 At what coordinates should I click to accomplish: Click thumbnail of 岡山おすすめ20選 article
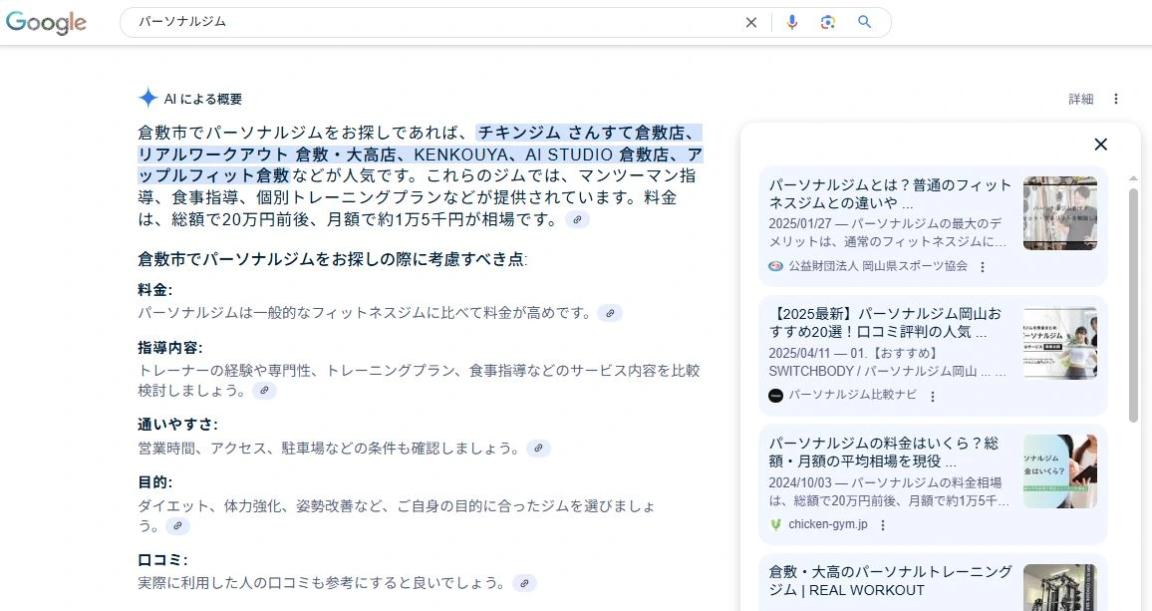coord(1060,342)
